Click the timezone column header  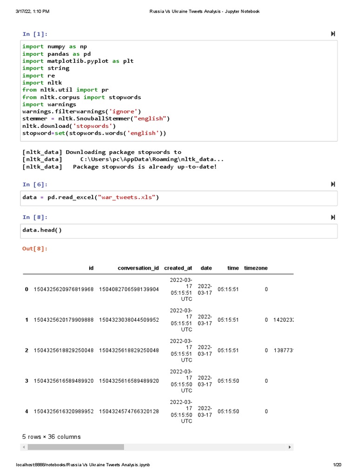coord(256,268)
